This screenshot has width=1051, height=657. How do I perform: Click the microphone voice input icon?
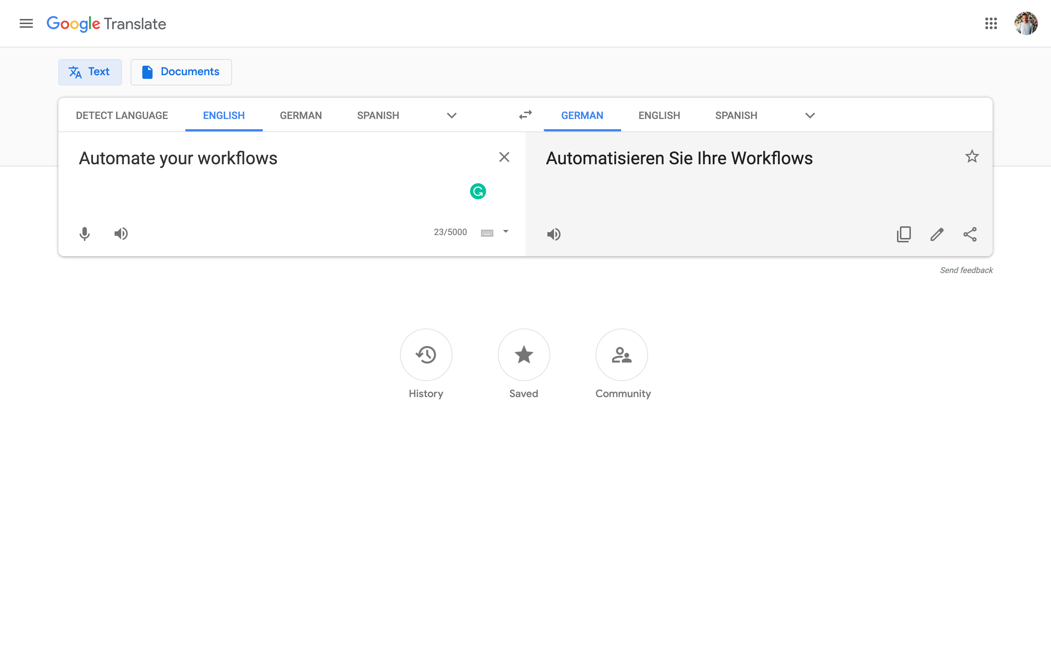(x=85, y=234)
